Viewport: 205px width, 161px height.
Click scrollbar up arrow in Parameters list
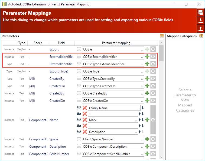(161, 43)
